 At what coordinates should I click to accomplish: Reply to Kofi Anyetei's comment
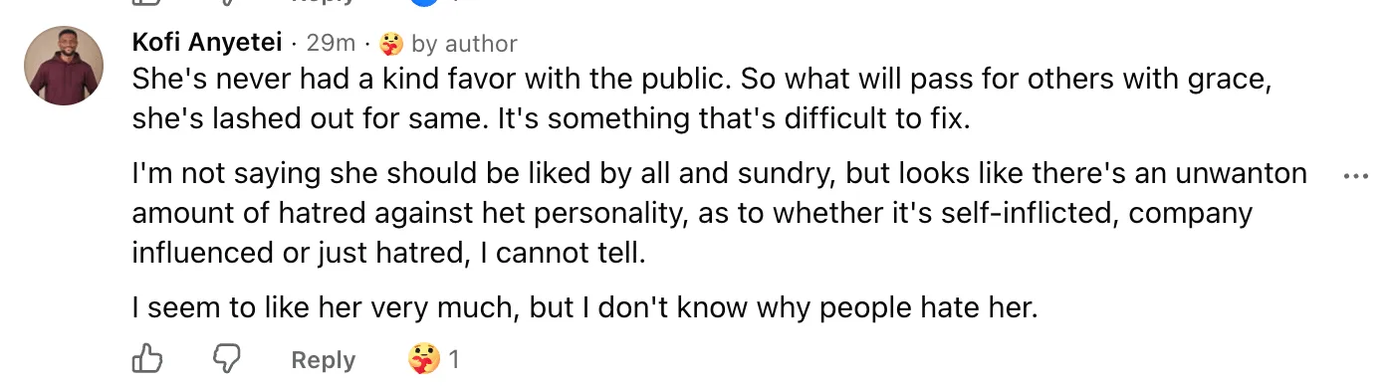point(323,360)
